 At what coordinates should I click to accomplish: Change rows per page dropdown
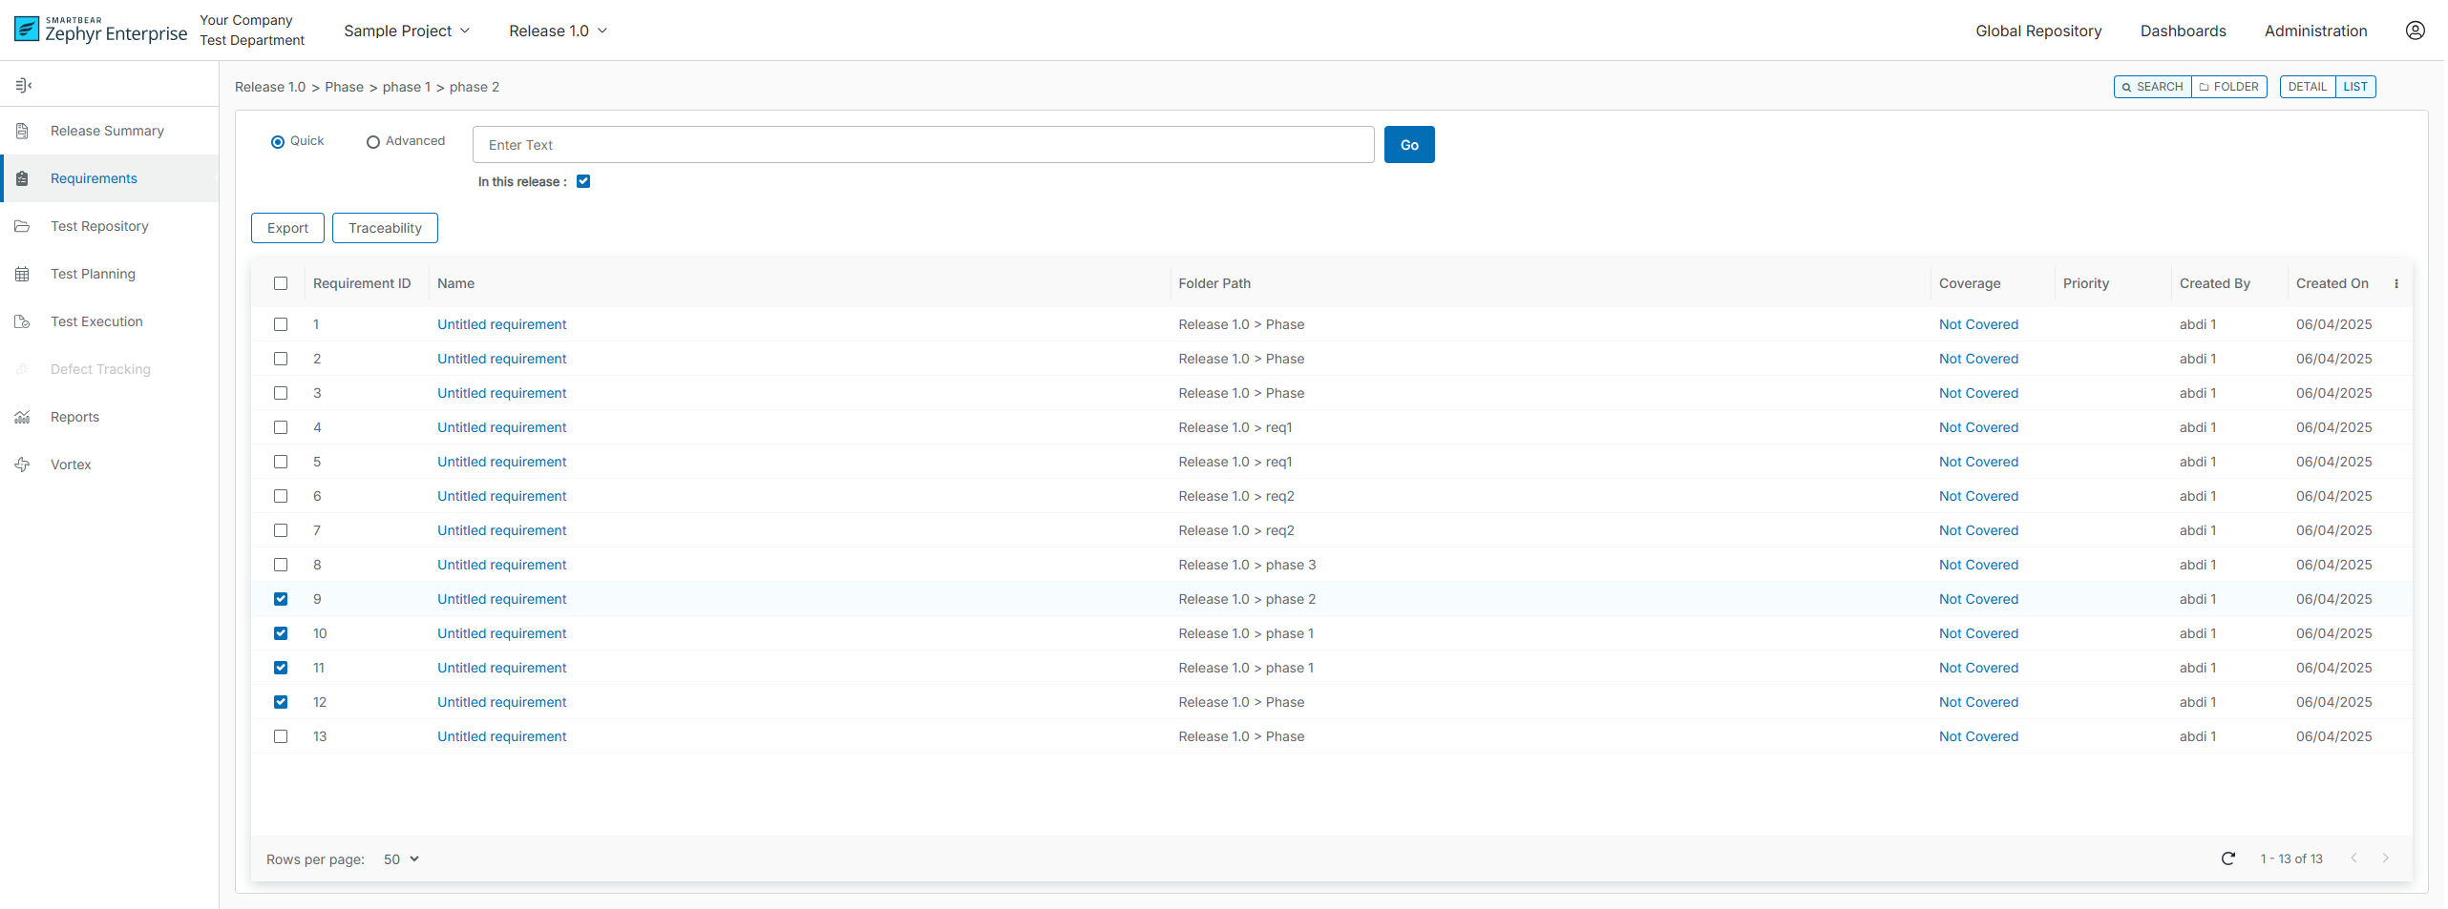[401, 859]
